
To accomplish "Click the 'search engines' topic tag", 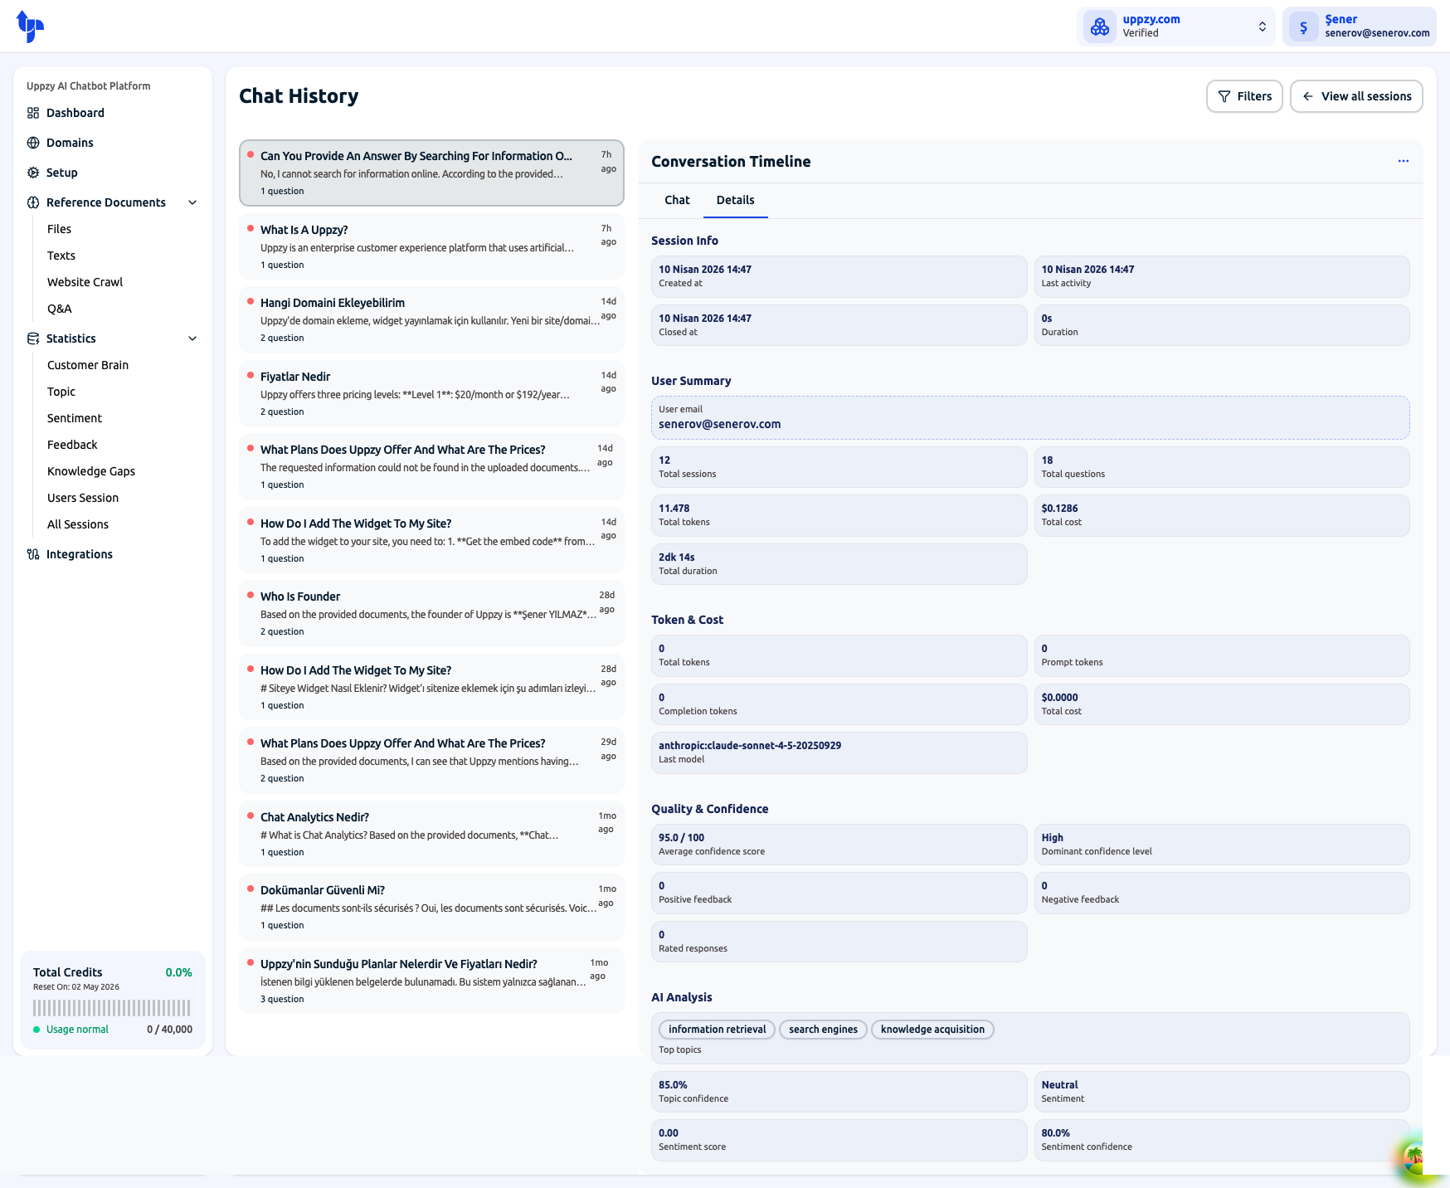I will point(823,1030).
